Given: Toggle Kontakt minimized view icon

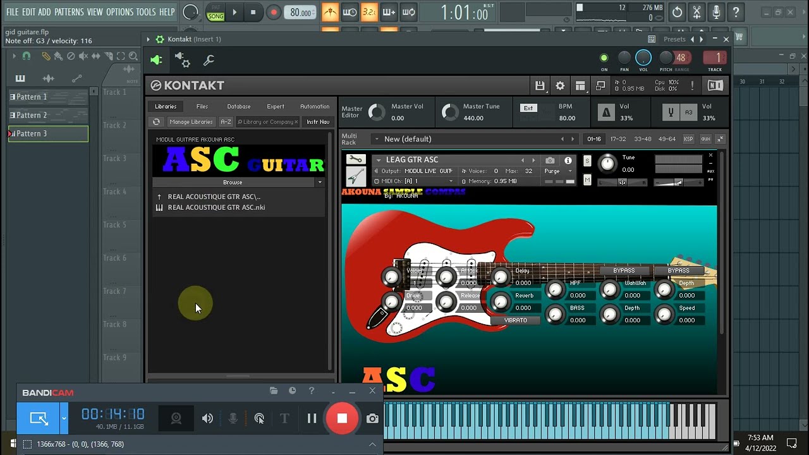Looking at the screenshot, I should pyautogui.click(x=600, y=85).
